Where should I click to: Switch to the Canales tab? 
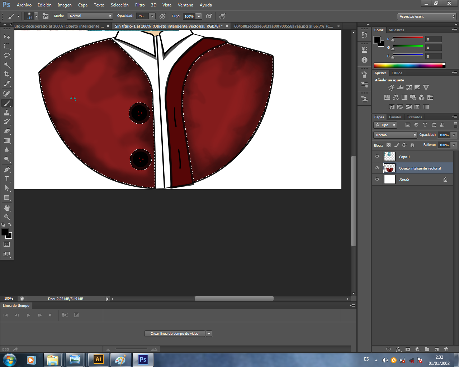coord(395,117)
